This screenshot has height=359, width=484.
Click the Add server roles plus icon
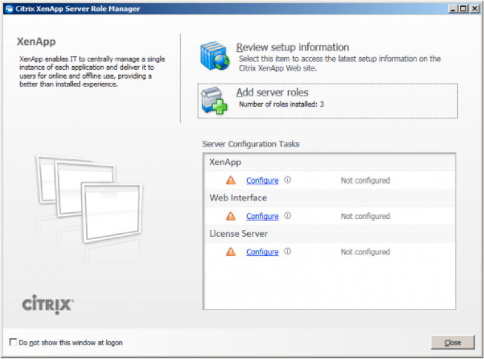tap(214, 101)
